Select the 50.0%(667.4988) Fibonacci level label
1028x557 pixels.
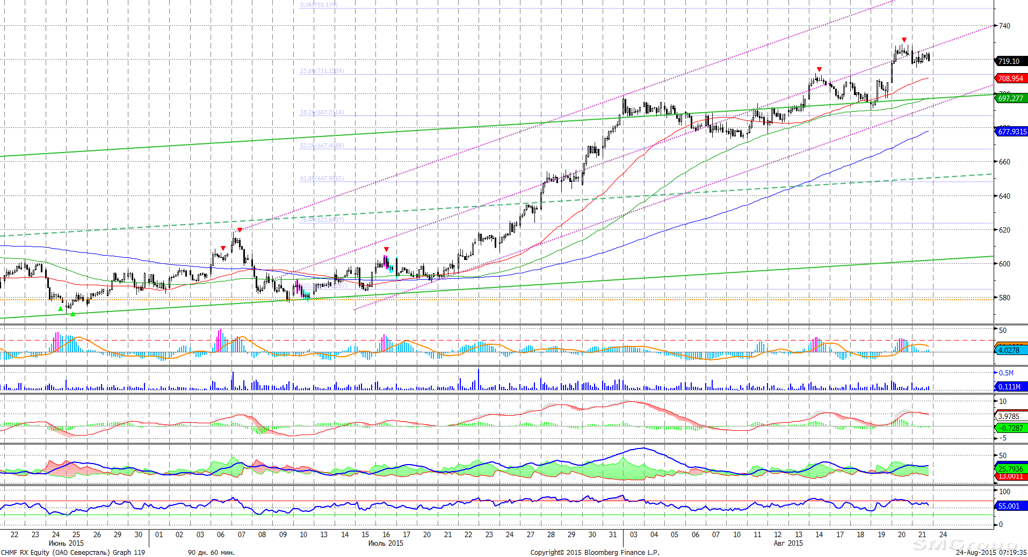(x=322, y=146)
